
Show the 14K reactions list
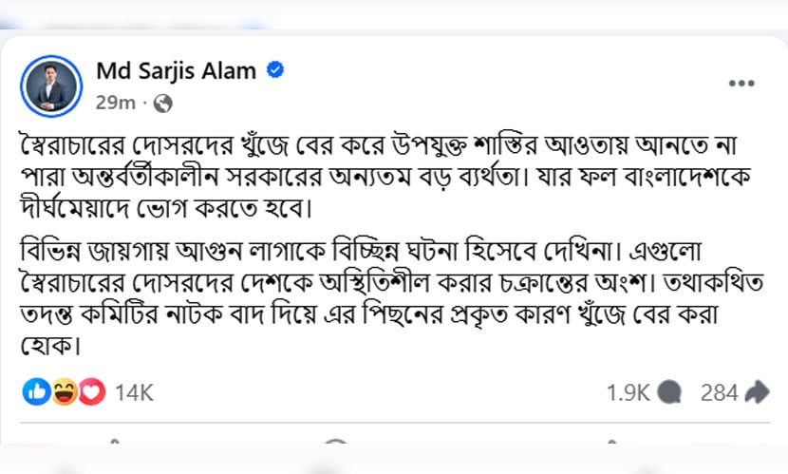click(134, 391)
